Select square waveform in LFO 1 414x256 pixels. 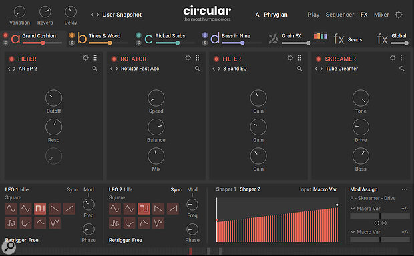click(x=40, y=209)
